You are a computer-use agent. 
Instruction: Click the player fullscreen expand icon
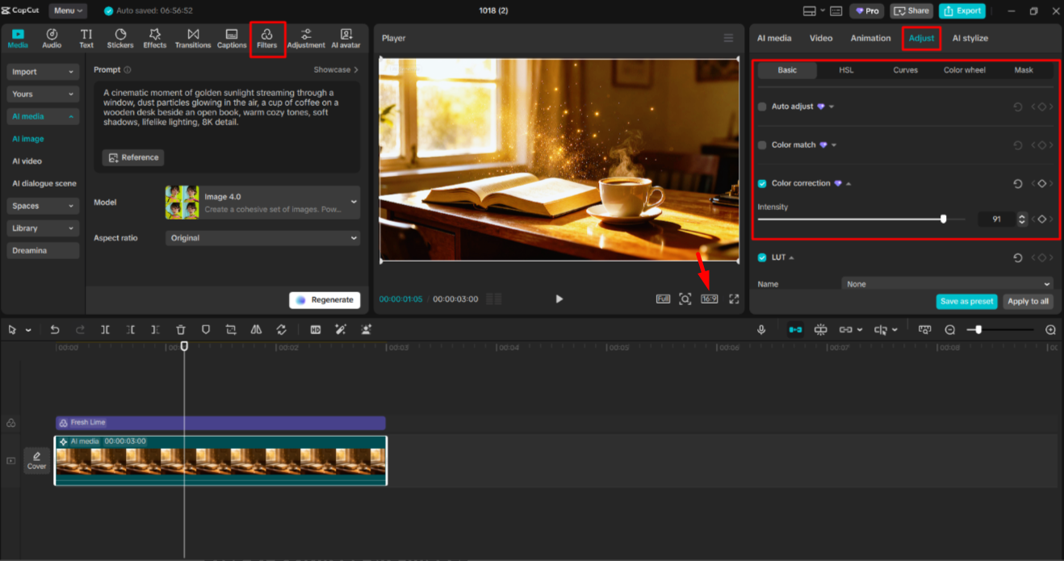coord(734,299)
